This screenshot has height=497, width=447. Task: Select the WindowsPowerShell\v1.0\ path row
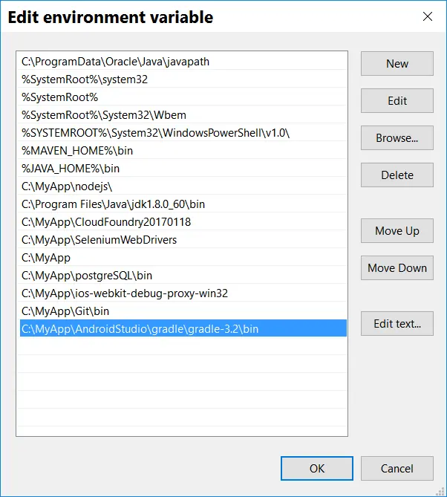point(183,133)
